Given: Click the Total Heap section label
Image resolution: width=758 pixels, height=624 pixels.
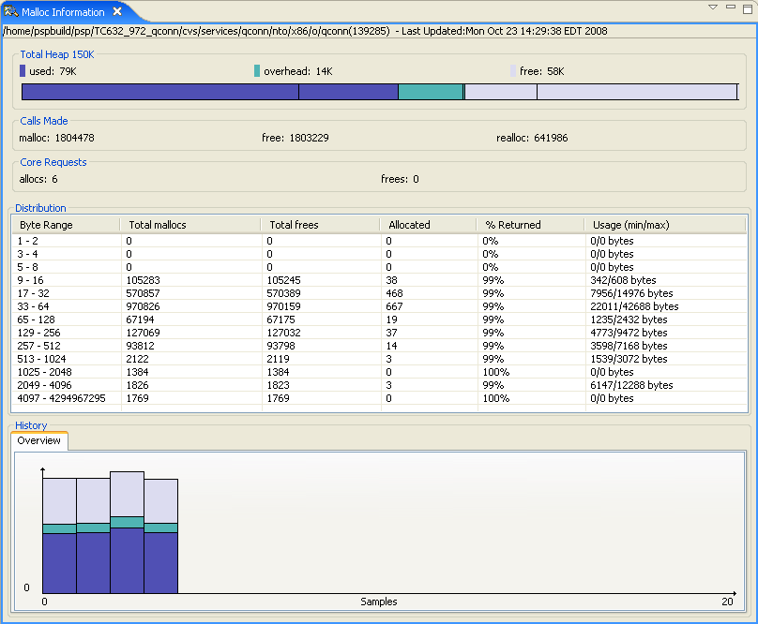Looking at the screenshot, I should click(x=54, y=54).
